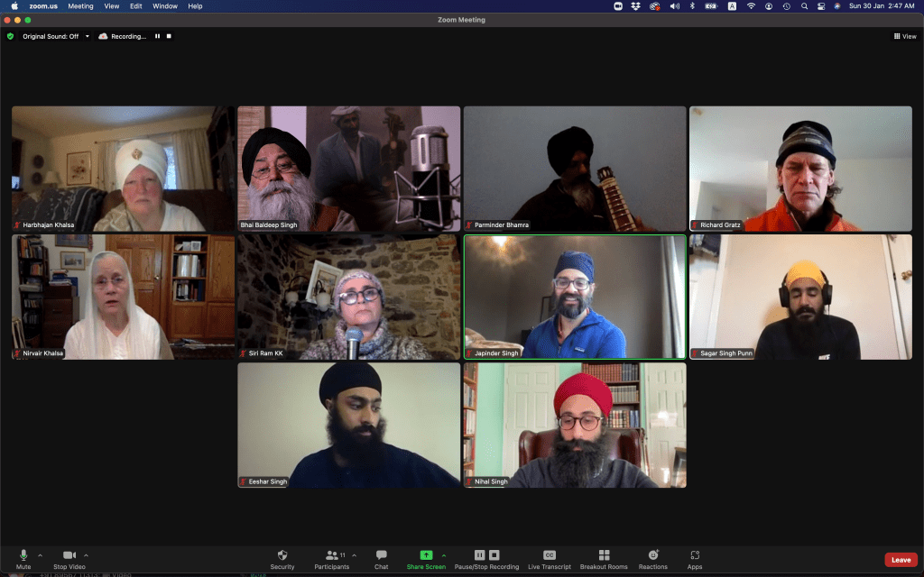This screenshot has height=577, width=924.
Task: Open the View layout dropdown
Action: click(x=904, y=36)
